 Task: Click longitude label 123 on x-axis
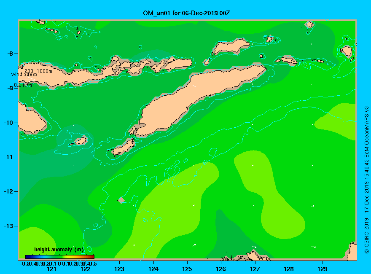coord(119,269)
